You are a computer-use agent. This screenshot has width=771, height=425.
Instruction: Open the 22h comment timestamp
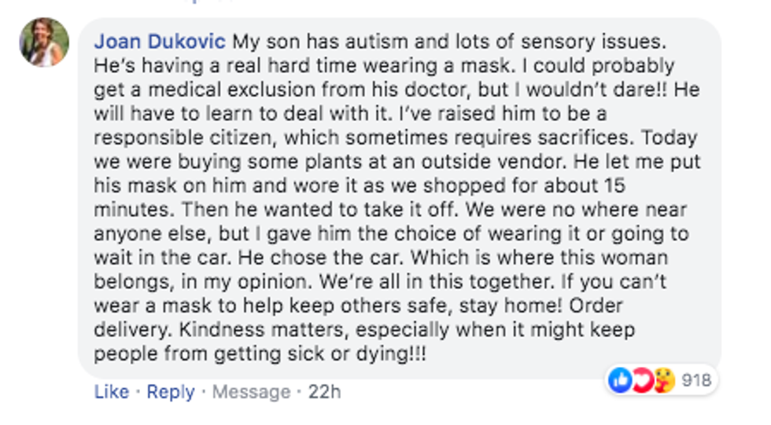point(324,391)
